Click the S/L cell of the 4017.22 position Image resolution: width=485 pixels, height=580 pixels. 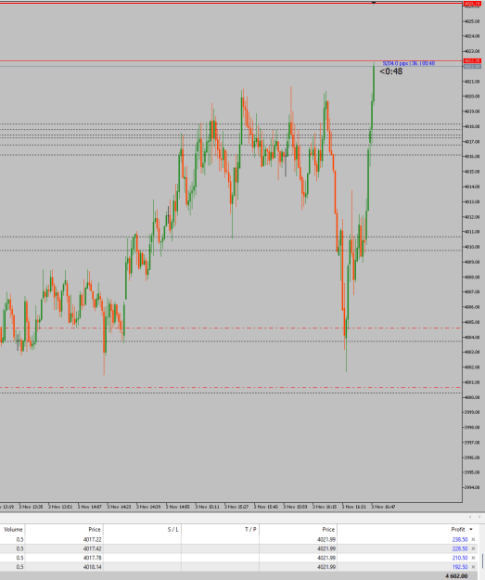(142, 540)
